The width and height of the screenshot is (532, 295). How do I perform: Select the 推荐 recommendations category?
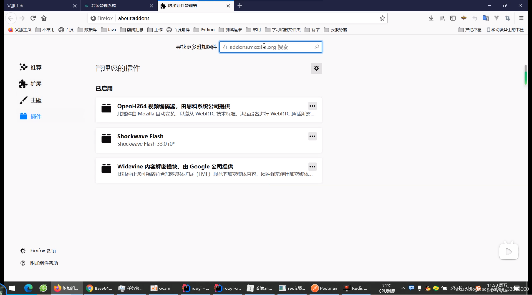pos(31,67)
